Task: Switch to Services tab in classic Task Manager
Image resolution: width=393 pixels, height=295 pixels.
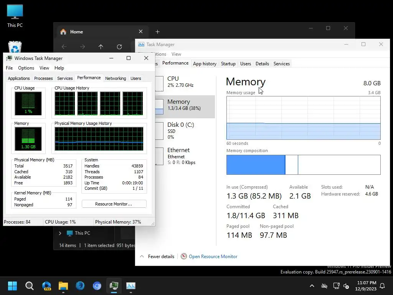Action: tap(65, 78)
